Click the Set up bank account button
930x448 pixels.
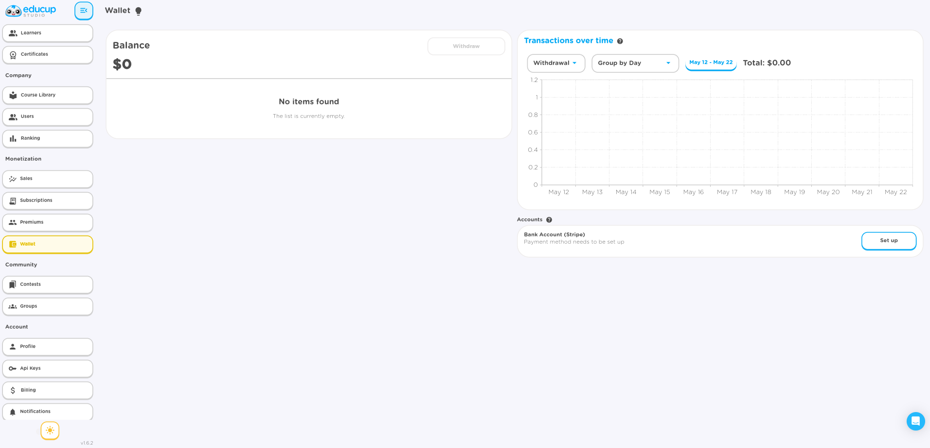coord(889,241)
